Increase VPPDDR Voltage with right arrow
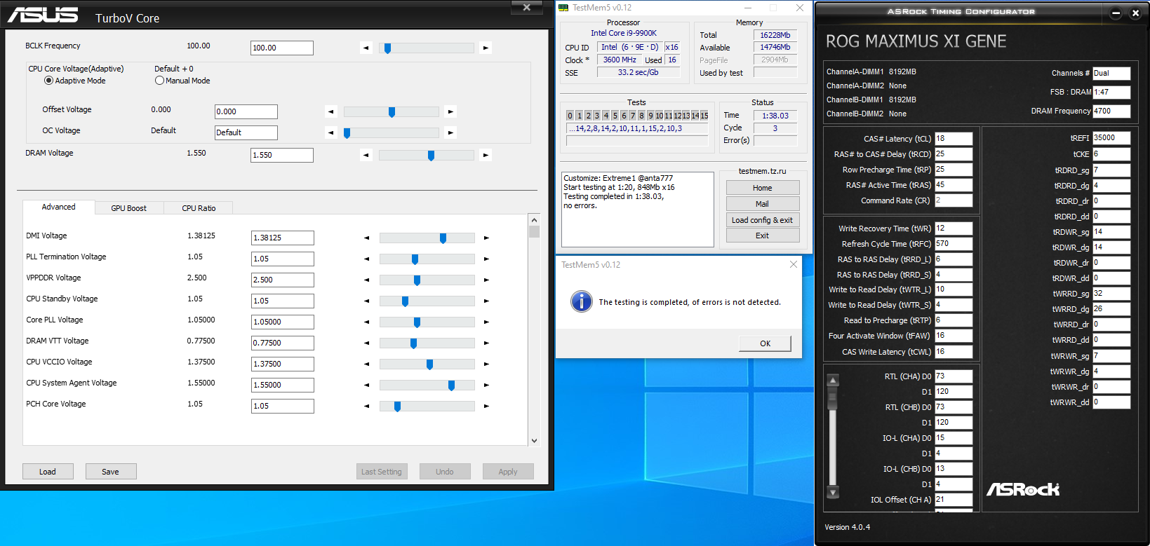Screen dimensions: 1150x546 click(486, 280)
